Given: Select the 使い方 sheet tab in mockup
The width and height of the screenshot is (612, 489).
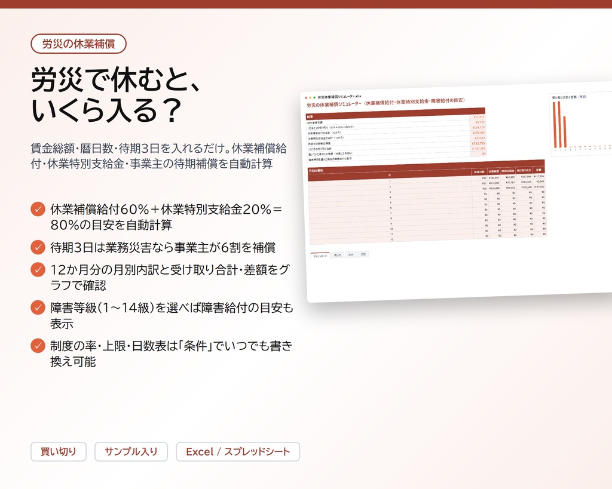Looking at the screenshot, I should 337,255.
